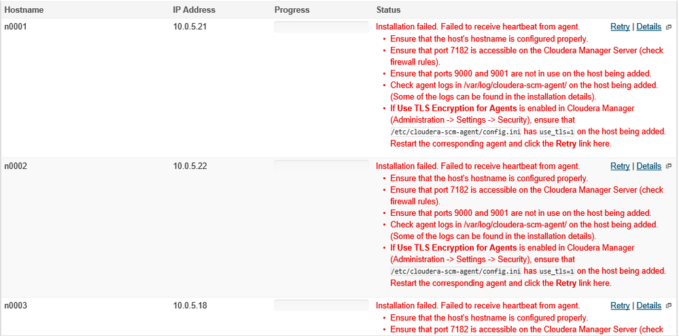Select the n0001 hostname cell
The image size is (679, 336).
point(16,27)
